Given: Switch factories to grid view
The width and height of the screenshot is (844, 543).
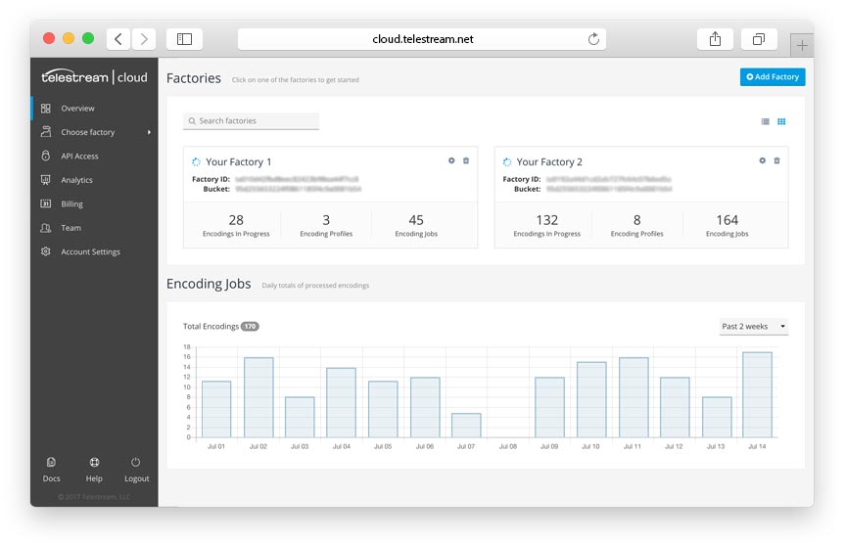Looking at the screenshot, I should tap(781, 121).
